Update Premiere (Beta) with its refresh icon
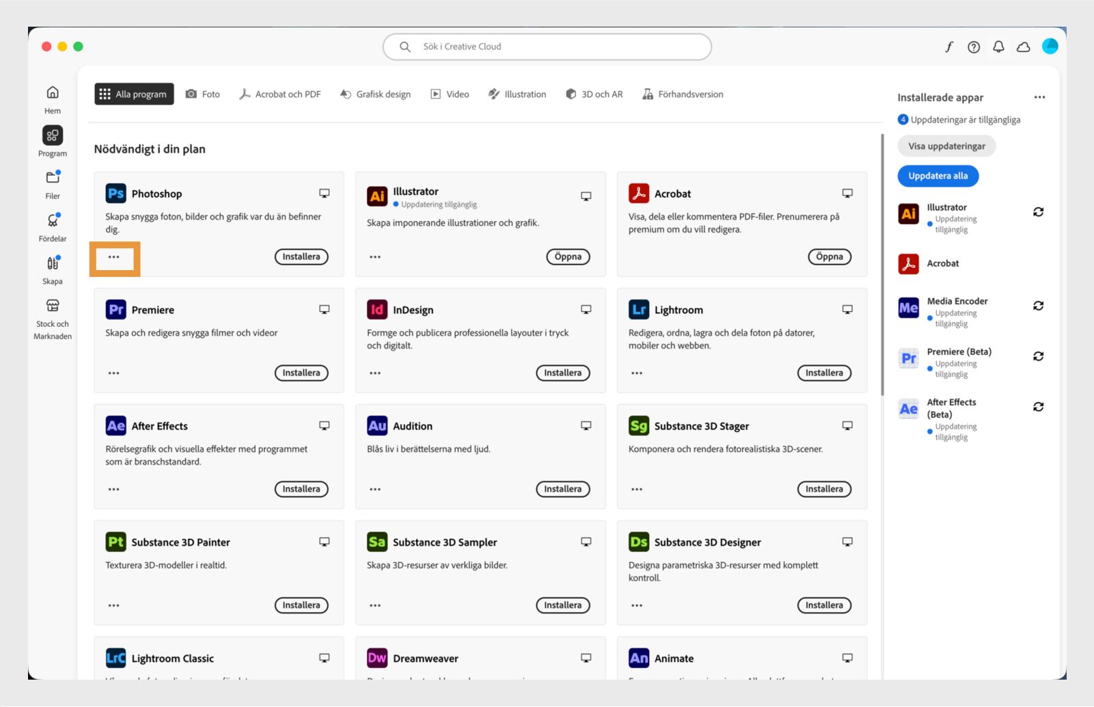This screenshot has width=1094, height=707. pos(1038,356)
